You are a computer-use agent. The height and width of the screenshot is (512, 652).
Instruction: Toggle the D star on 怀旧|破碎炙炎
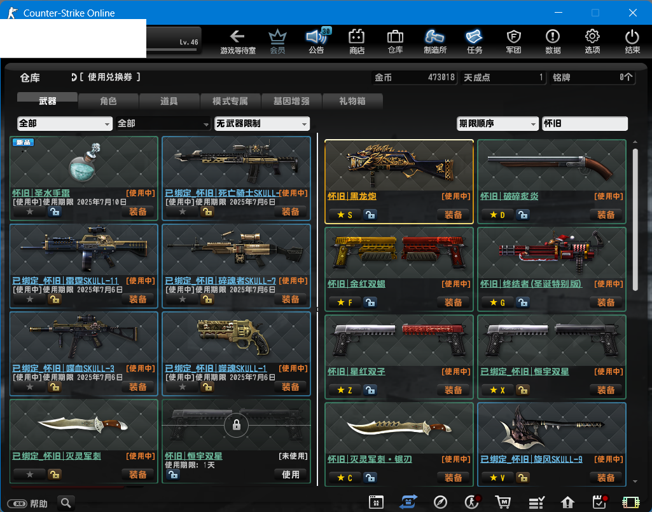pyautogui.click(x=497, y=215)
